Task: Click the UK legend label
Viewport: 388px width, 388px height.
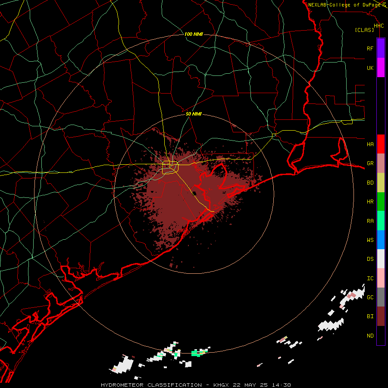Action: 370,68
